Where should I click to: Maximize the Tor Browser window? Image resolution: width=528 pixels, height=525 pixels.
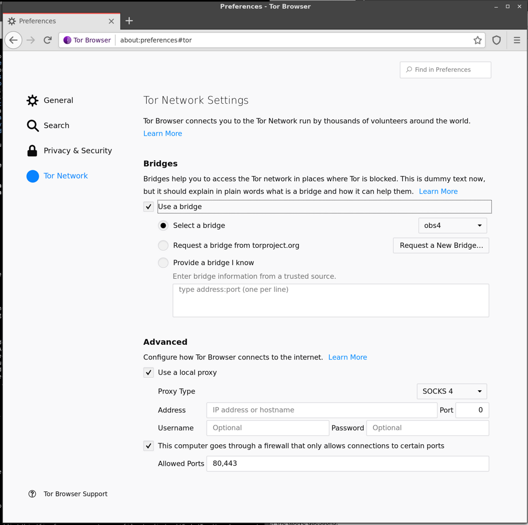(x=508, y=7)
